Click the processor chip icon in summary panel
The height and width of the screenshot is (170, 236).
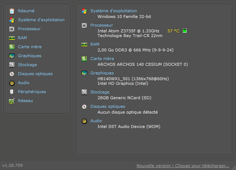pyautogui.click(x=84, y=26)
